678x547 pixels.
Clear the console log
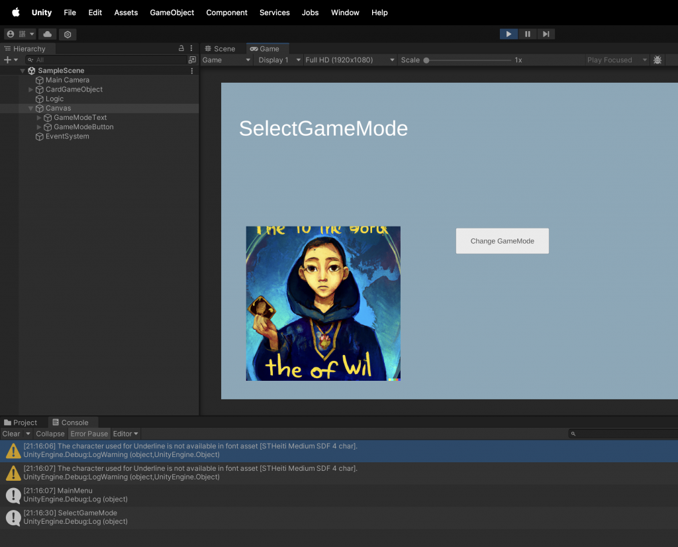pos(11,434)
